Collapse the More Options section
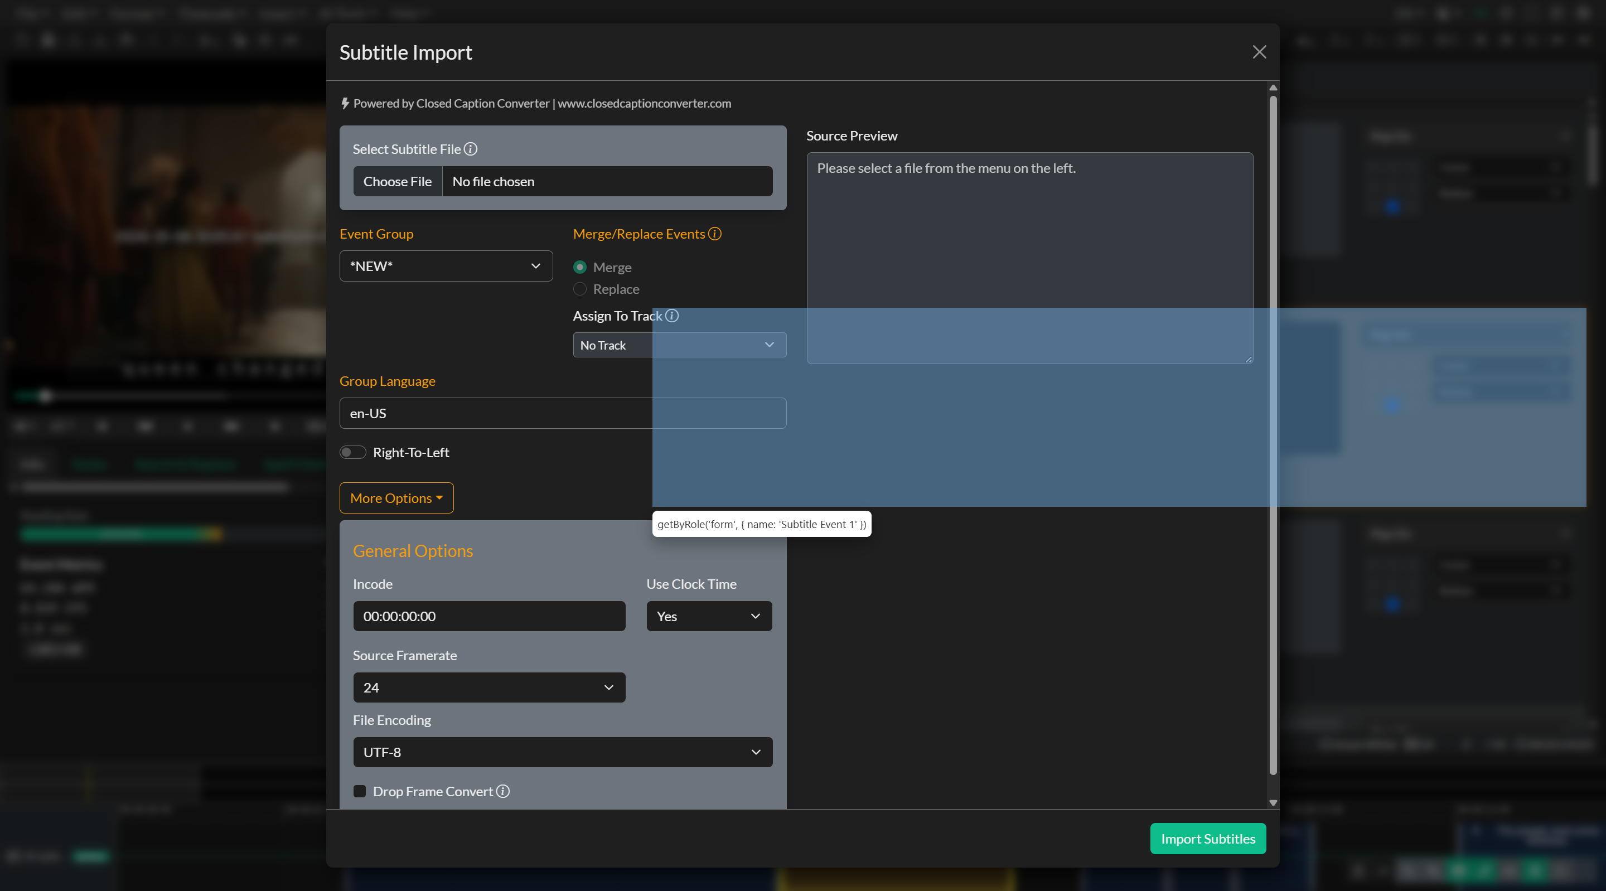Screen dimensions: 1606x891 pos(396,498)
